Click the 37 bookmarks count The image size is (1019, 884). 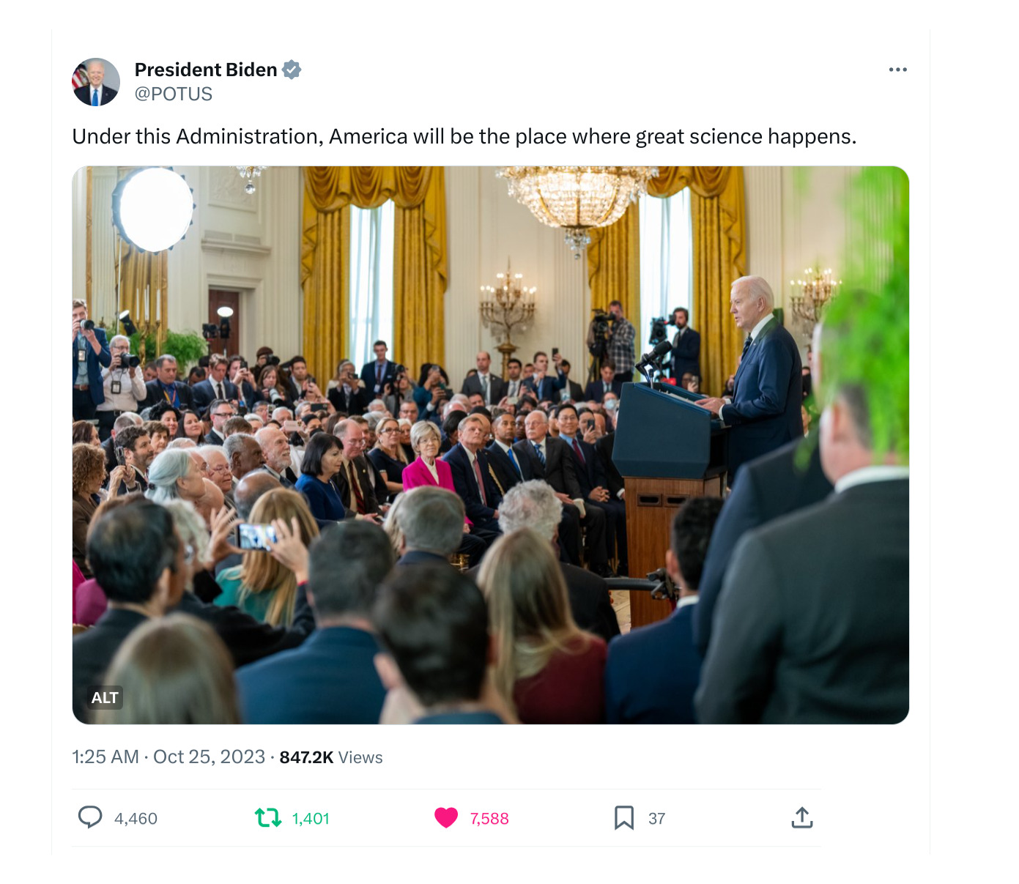[656, 819]
